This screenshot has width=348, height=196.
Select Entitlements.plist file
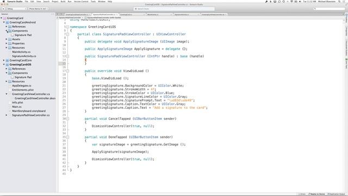[x=23, y=90]
